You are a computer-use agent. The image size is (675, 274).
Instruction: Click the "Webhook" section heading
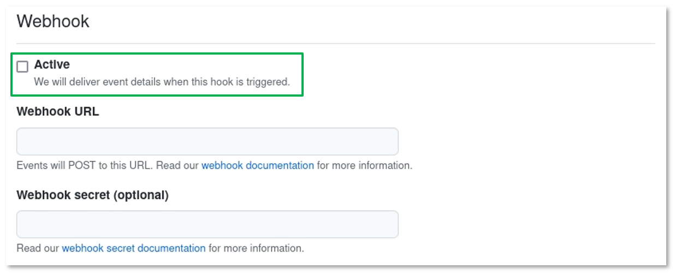(x=53, y=22)
